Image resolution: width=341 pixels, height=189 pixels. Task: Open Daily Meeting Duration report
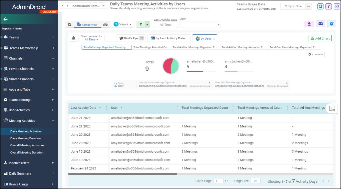(25, 138)
